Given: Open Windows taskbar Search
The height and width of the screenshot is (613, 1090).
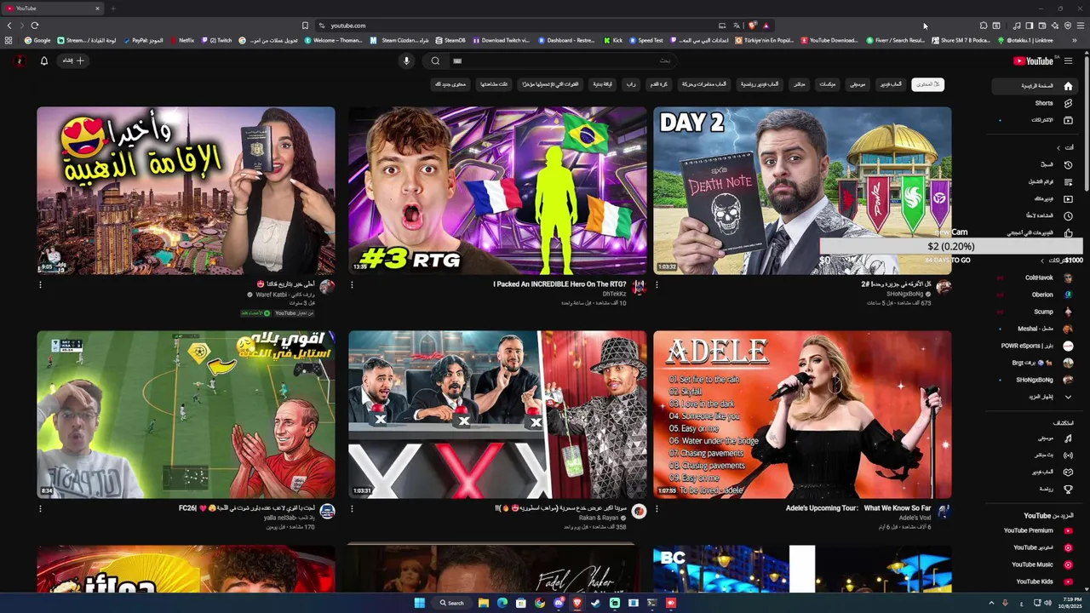Looking at the screenshot, I should click(451, 603).
